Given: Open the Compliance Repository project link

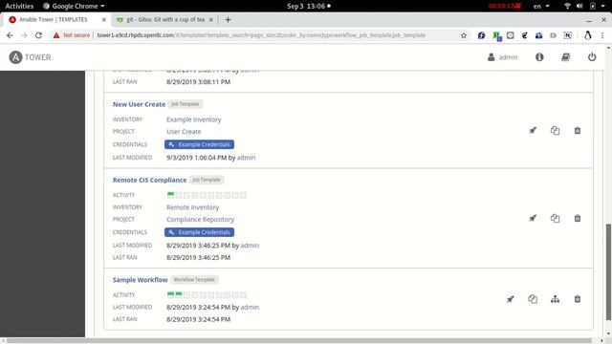Looking at the screenshot, I should point(200,219).
